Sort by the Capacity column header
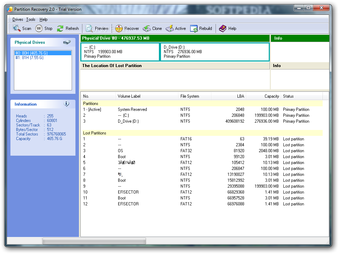The width and height of the screenshot is (339, 254). tap(264, 96)
